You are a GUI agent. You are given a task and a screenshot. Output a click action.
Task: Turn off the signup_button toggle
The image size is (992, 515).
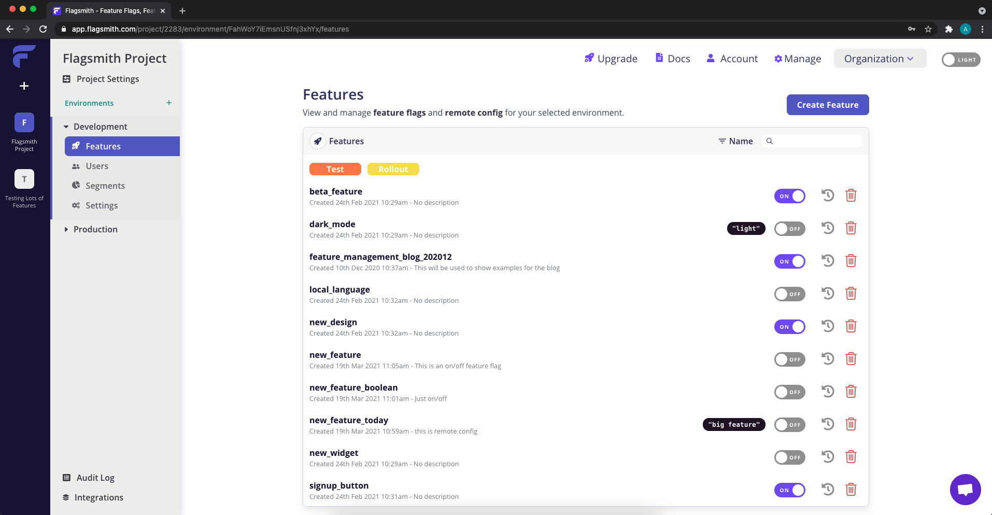pos(790,490)
